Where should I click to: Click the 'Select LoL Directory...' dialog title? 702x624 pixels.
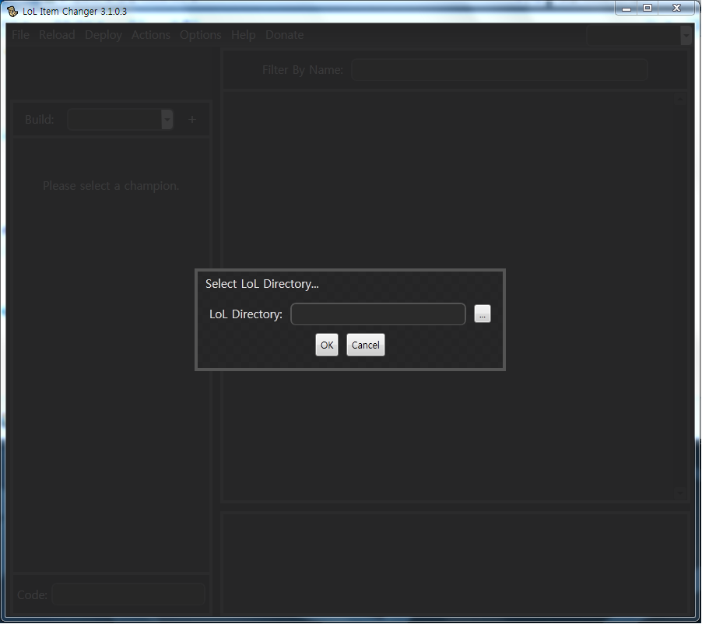click(262, 284)
